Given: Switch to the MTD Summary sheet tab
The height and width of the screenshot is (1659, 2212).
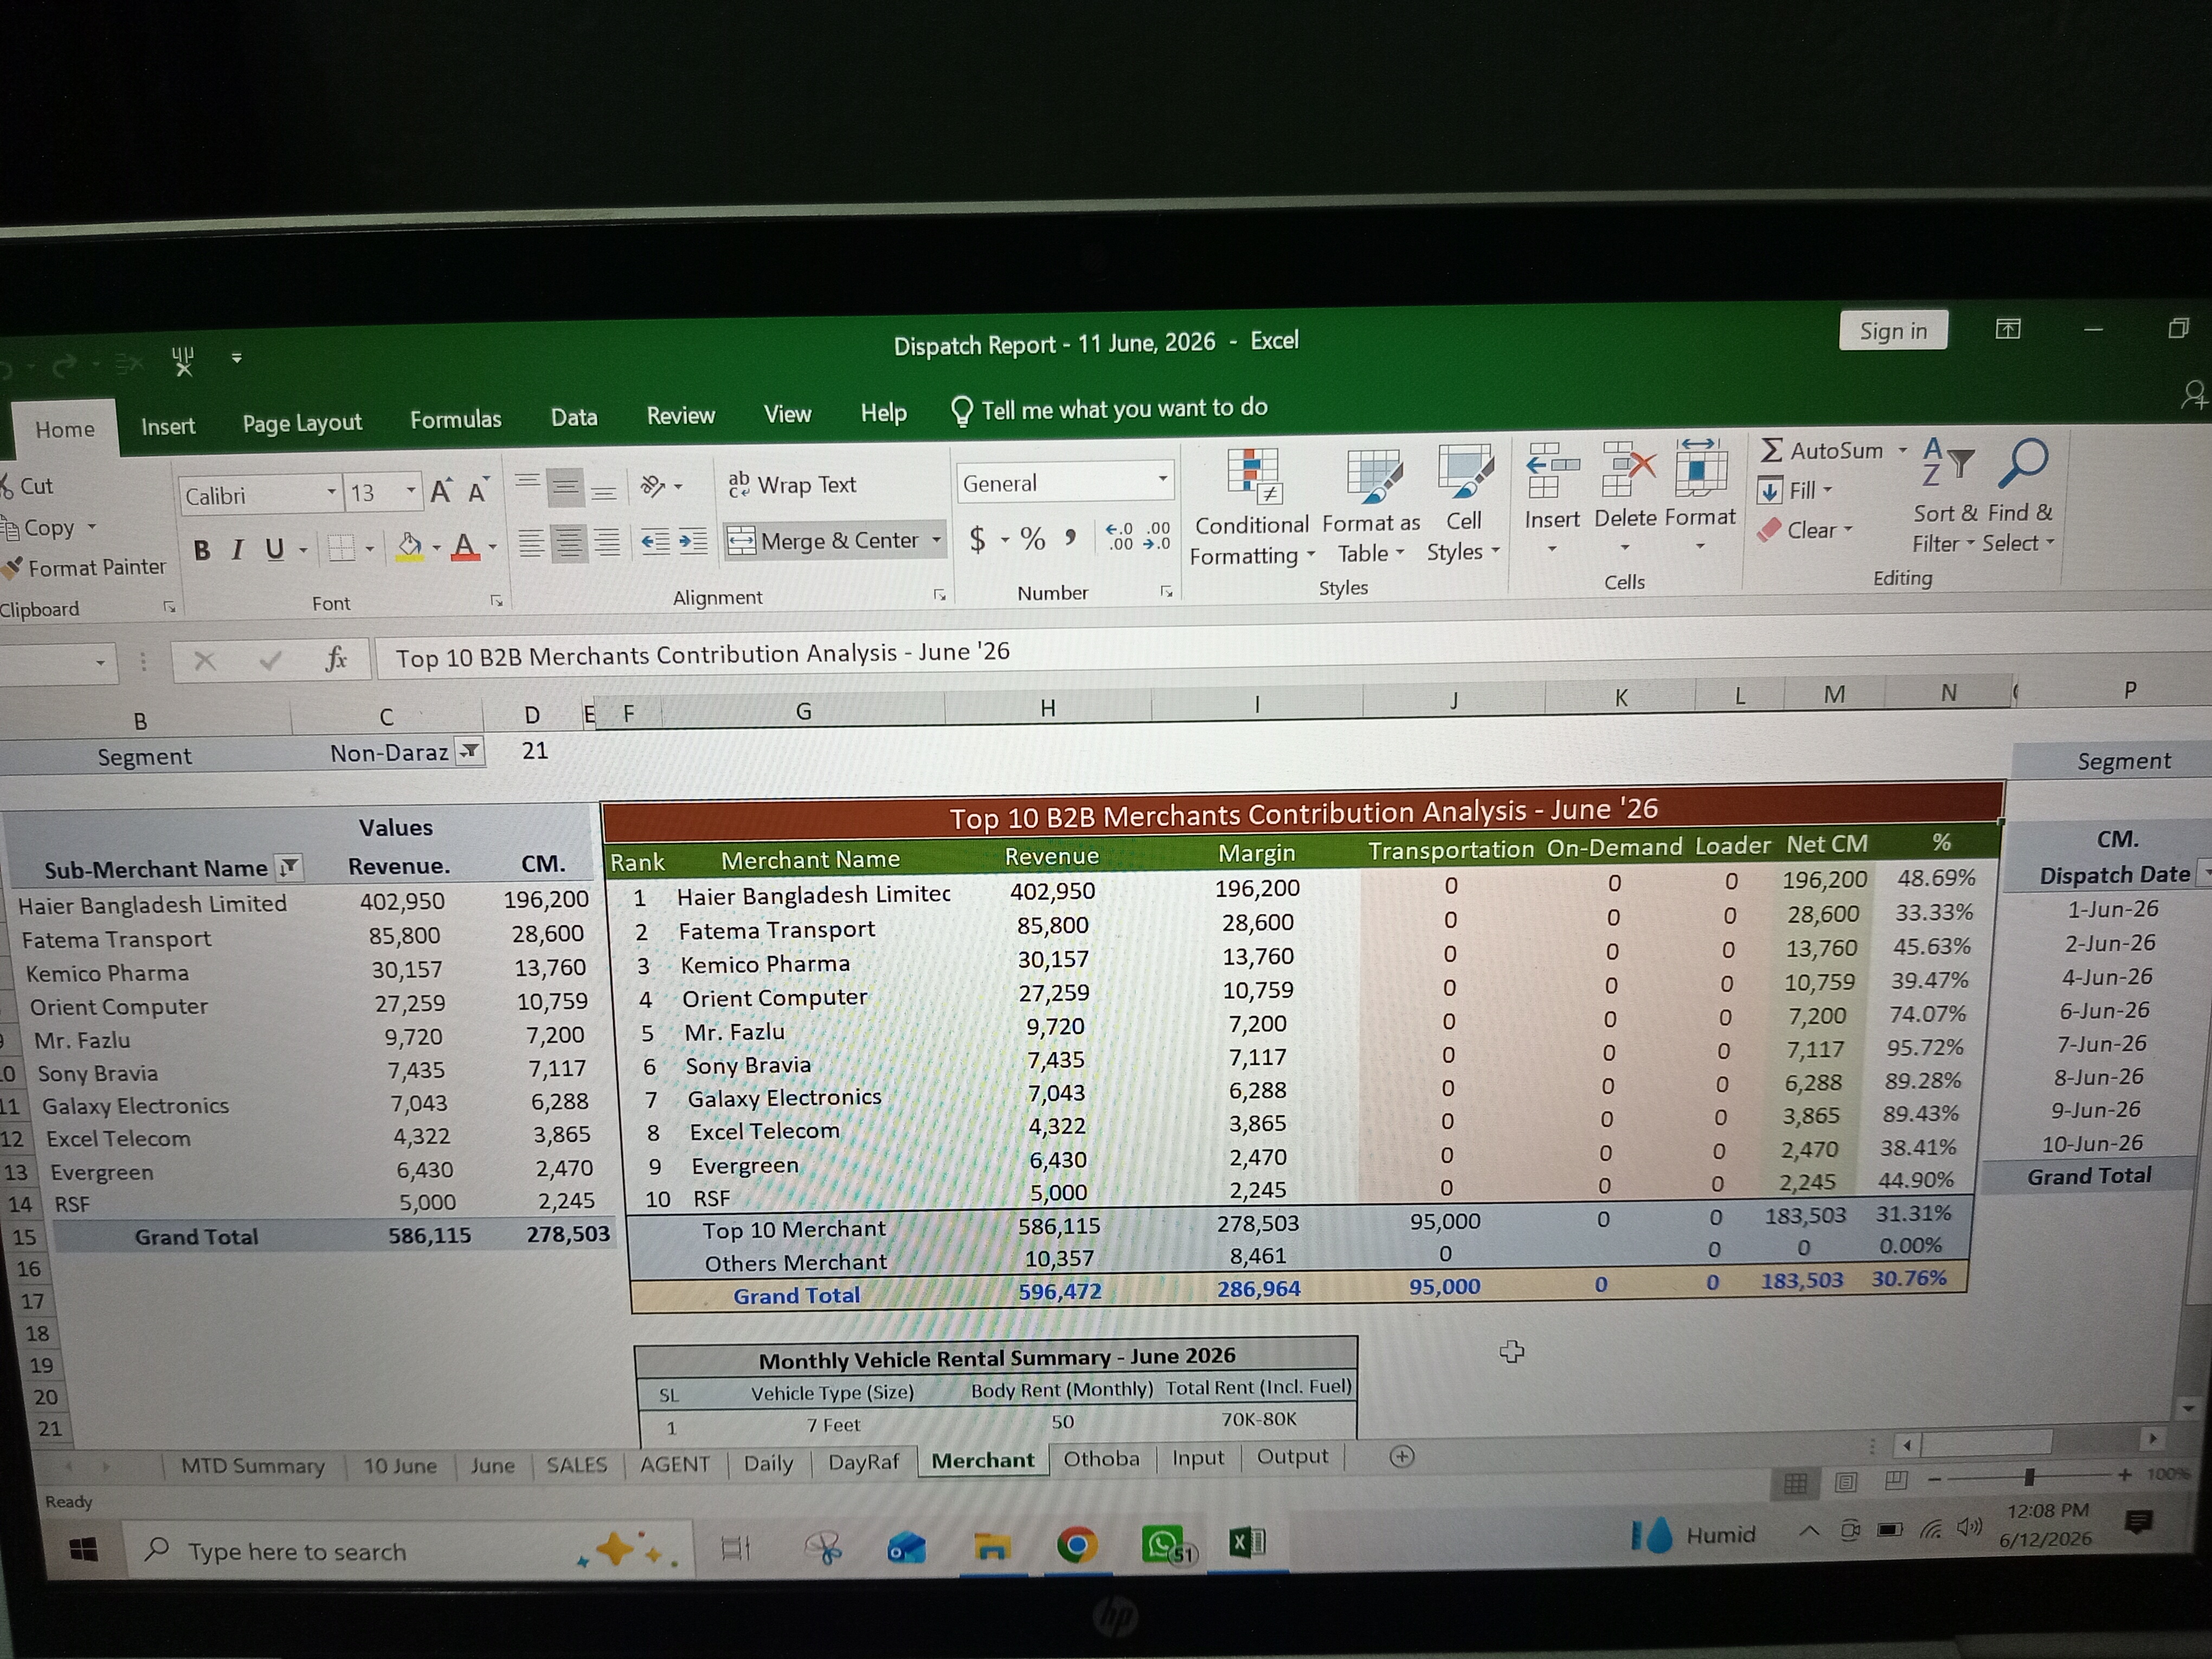Looking at the screenshot, I should click(x=253, y=1466).
